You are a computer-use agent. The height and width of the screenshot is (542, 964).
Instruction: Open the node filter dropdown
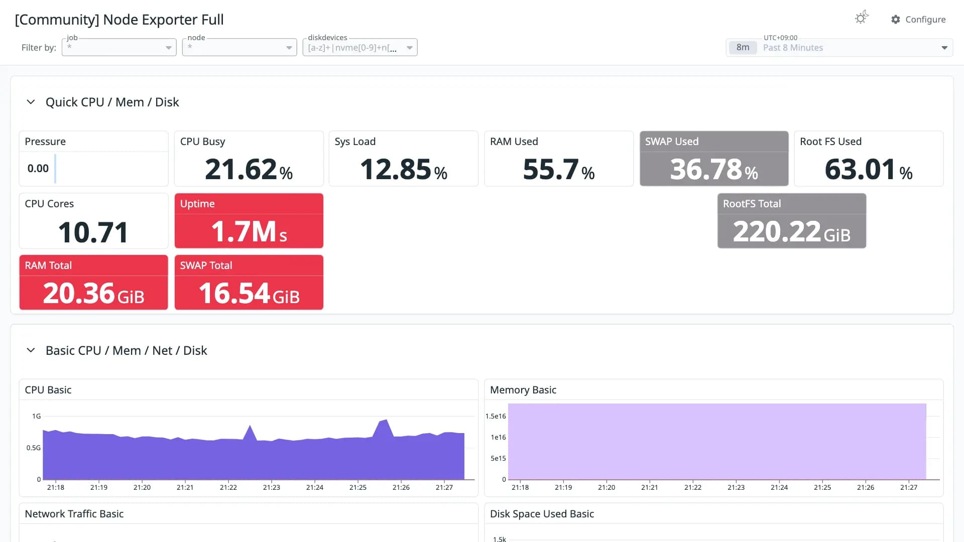click(239, 47)
